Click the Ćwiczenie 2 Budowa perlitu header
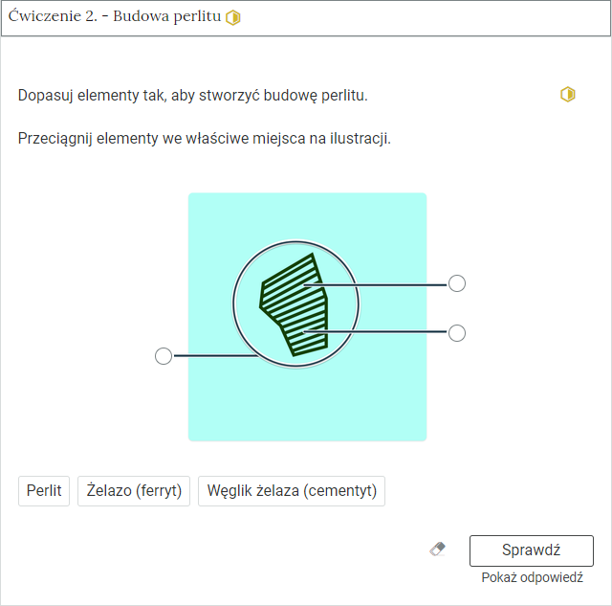The height and width of the screenshot is (606, 612). click(115, 18)
